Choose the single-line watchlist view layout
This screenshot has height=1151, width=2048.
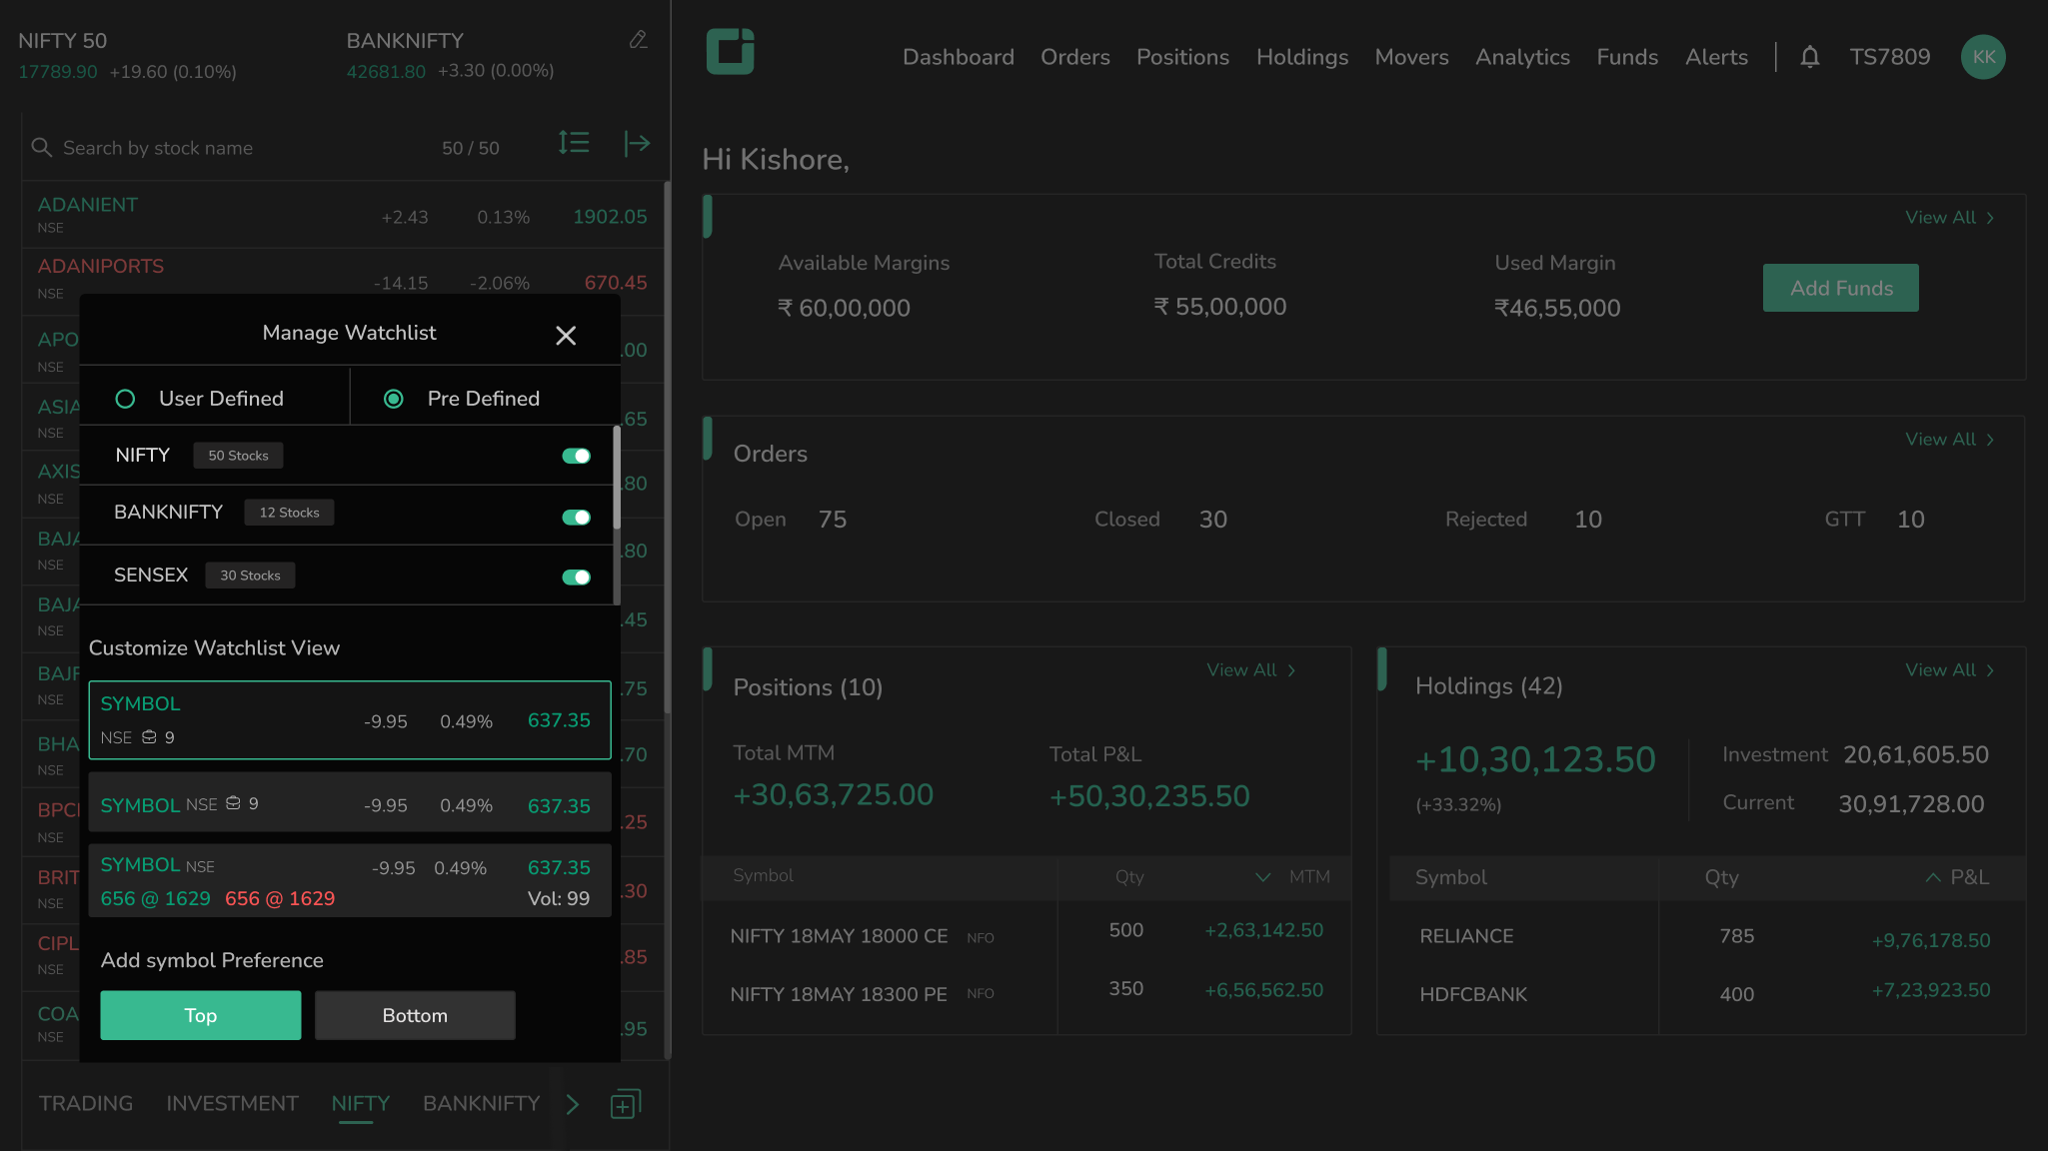350,802
